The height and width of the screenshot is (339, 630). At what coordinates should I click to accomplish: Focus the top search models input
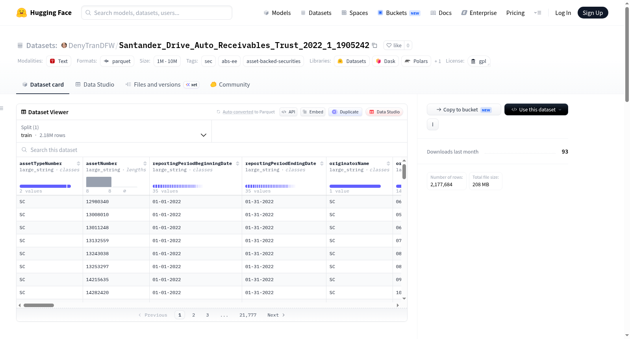pyautogui.click(x=157, y=13)
